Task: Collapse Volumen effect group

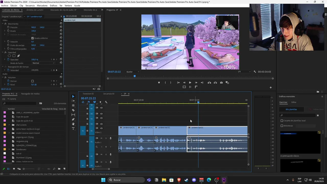Action: pyautogui.click(x=3, y=77)
